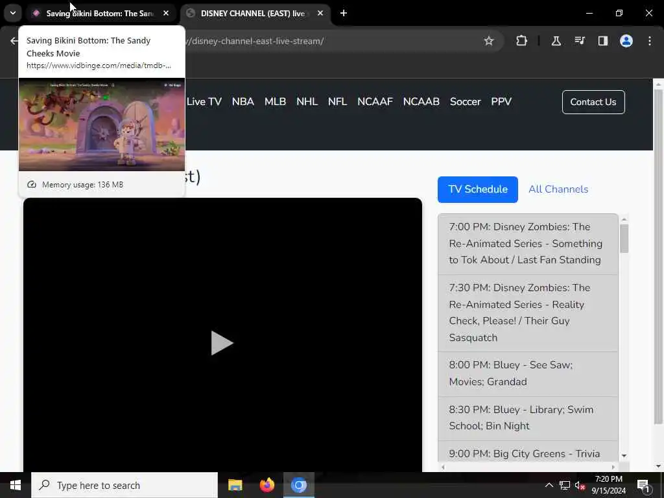
Task: Click the schedule list scroll-up arrow
Action: 624,219
